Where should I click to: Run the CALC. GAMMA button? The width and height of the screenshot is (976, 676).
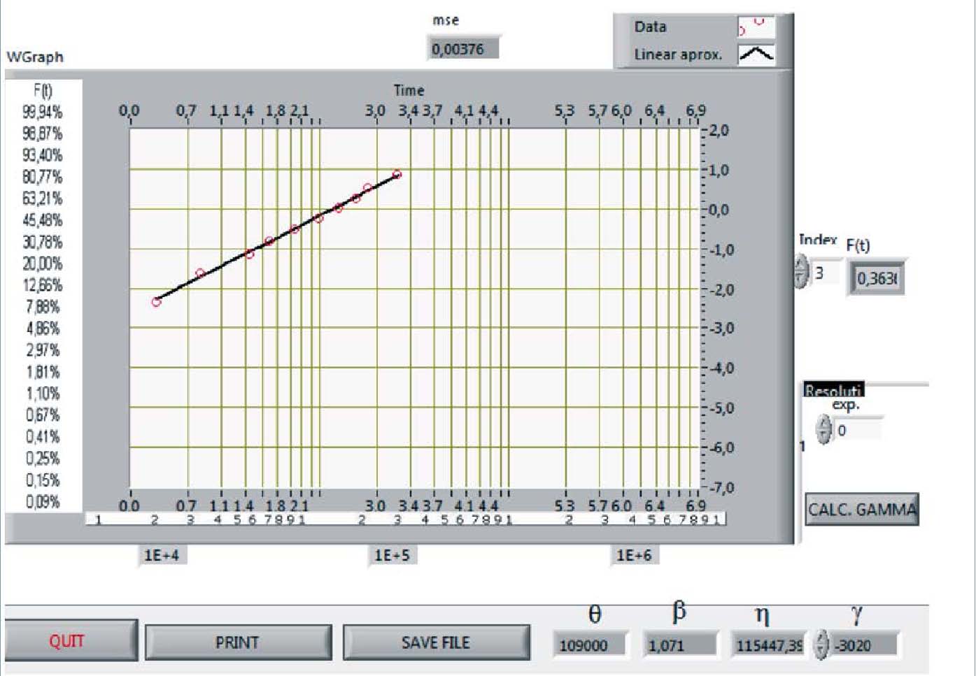tap(861, 510)
